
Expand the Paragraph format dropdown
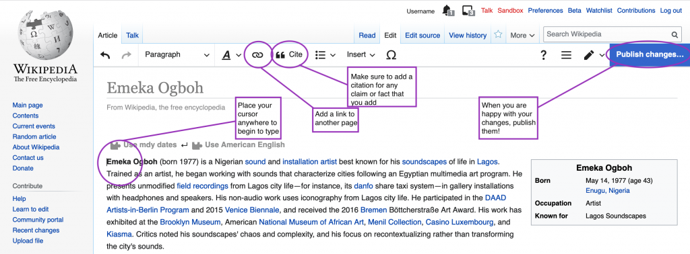coord(177,55)
